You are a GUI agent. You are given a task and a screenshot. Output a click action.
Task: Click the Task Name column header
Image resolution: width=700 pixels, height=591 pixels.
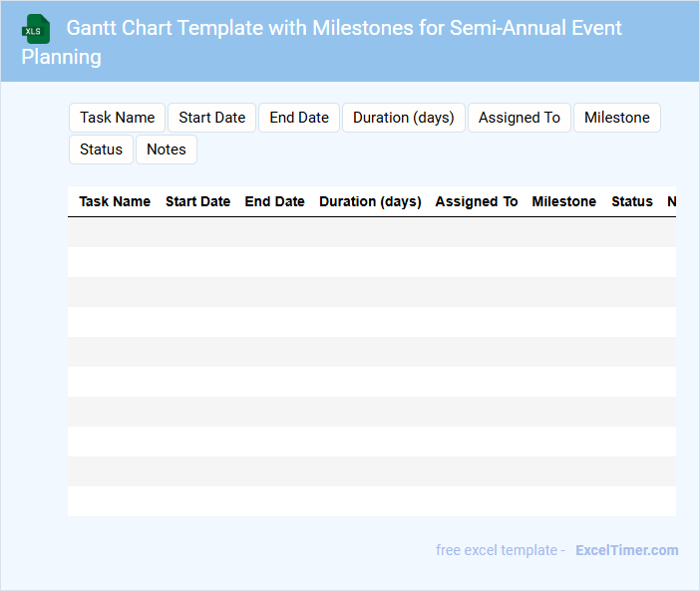[x=115, y=201]
